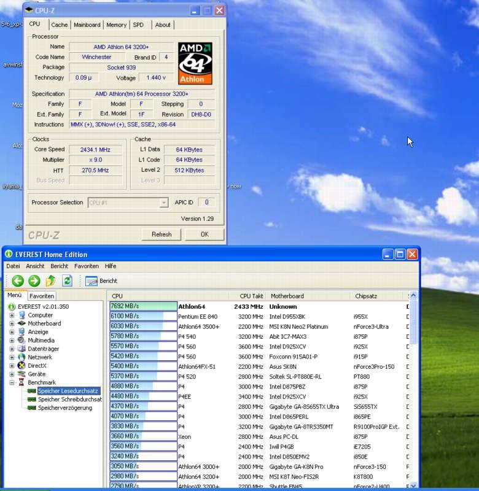Expand the DirectX tree node
The width and height of the screenshot is (479, 491).
(12, 366)
